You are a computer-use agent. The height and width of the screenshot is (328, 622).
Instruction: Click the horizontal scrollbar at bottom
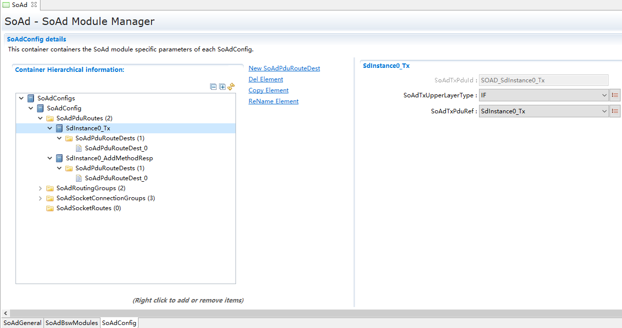(310, 313)
